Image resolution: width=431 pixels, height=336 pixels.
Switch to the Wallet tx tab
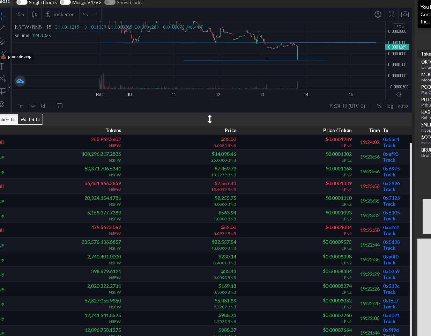(30, 119)
